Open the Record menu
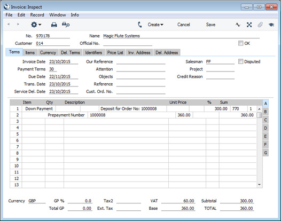 [37, 15]
